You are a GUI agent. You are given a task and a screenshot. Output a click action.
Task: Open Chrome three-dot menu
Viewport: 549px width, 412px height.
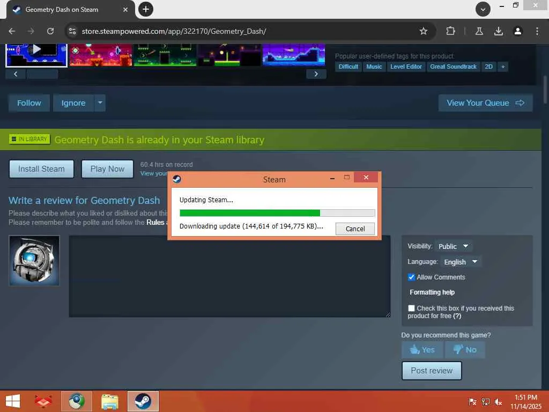point(537,31)
